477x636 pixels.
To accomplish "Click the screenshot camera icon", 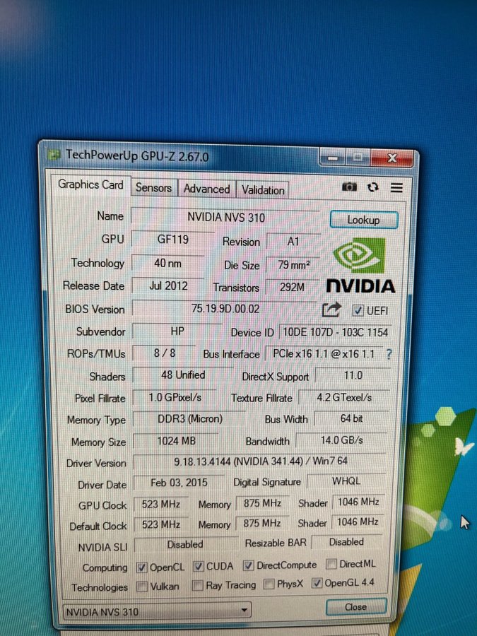I will (349, 187).
